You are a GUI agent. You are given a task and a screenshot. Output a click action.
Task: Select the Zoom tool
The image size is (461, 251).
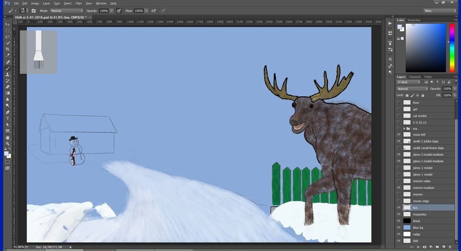coord(8,144)
